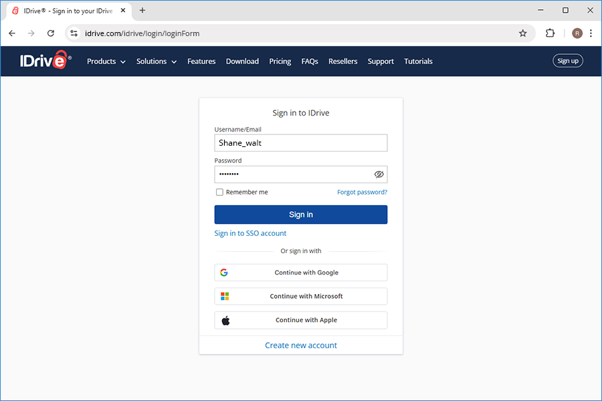602x401 pixels.
Task: Select the IDrive sign-in browser tab
Action: pos(69,11)
